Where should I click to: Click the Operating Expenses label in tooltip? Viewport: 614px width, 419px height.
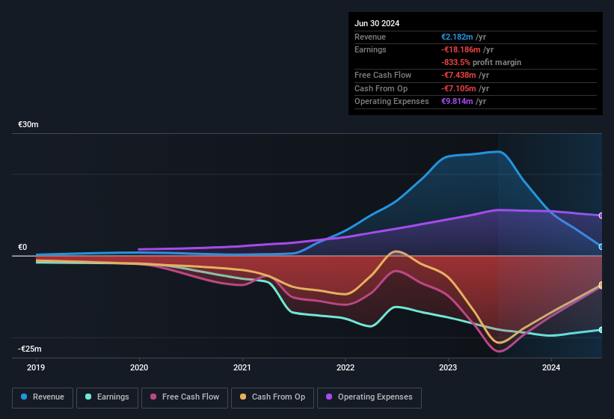pos(392,101)
